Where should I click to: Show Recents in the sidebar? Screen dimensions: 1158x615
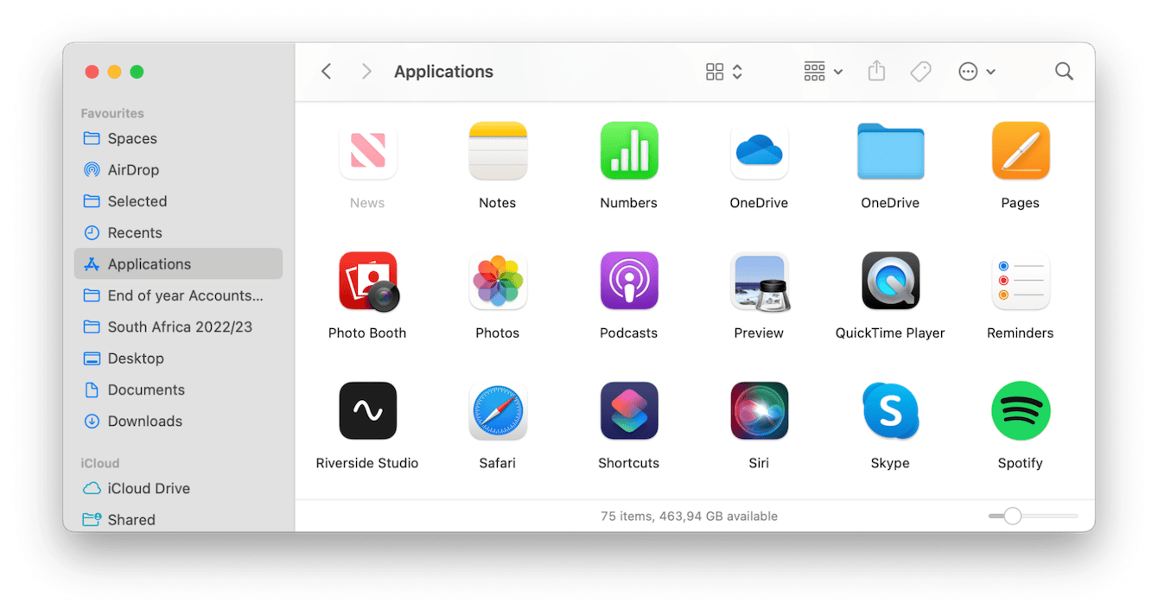[178, 232]
